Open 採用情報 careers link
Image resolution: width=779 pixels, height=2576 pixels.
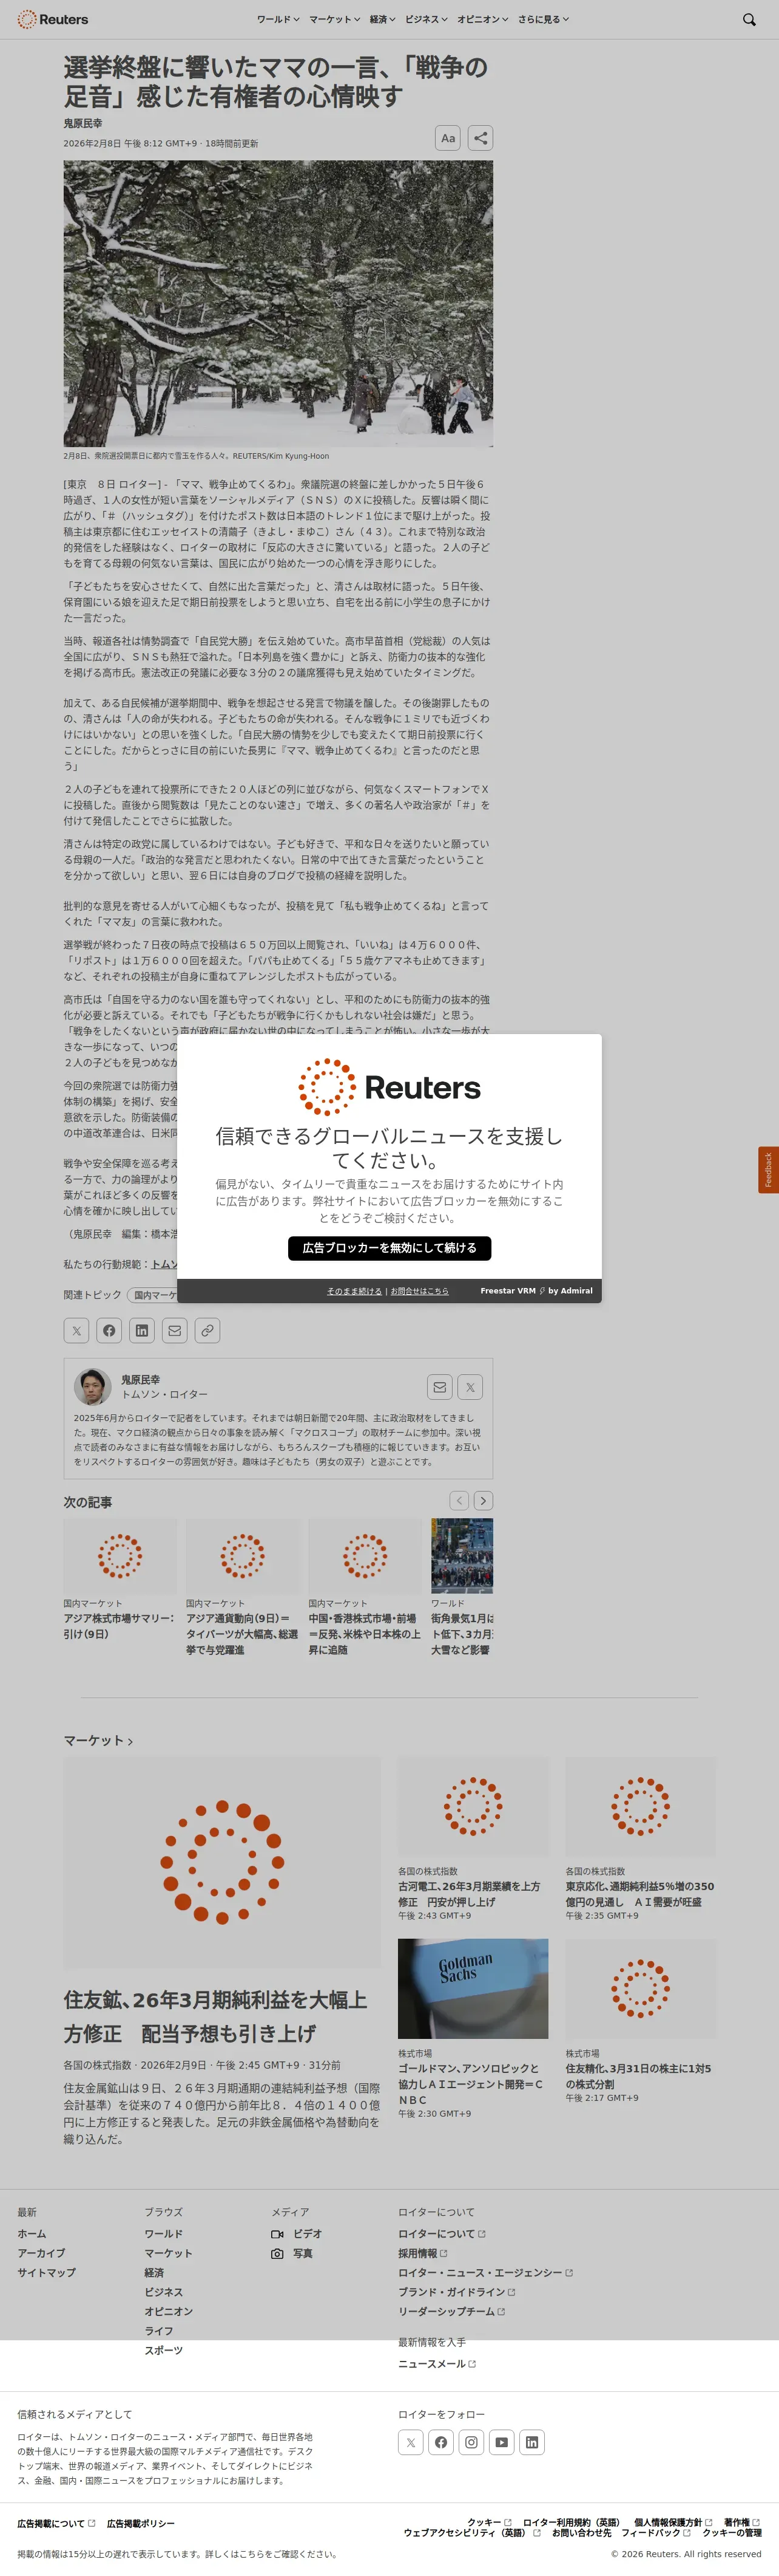(x=422, y=2253)
